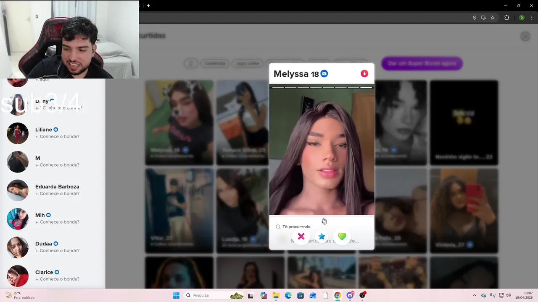This screenshot has height=302, width=538.
Task: Open the volume speaker tray icon
Action: click(508, 295)
